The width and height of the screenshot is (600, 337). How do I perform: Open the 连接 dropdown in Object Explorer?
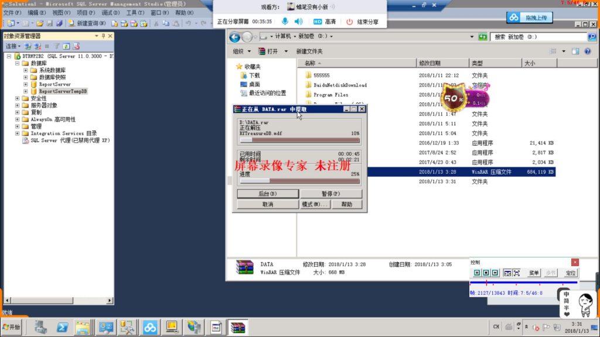point(13,46)
